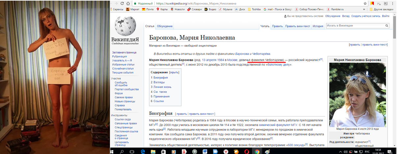Click the Wikipedia search magnifier icon
The image size is (398, 154).
(x=387, y=26)
